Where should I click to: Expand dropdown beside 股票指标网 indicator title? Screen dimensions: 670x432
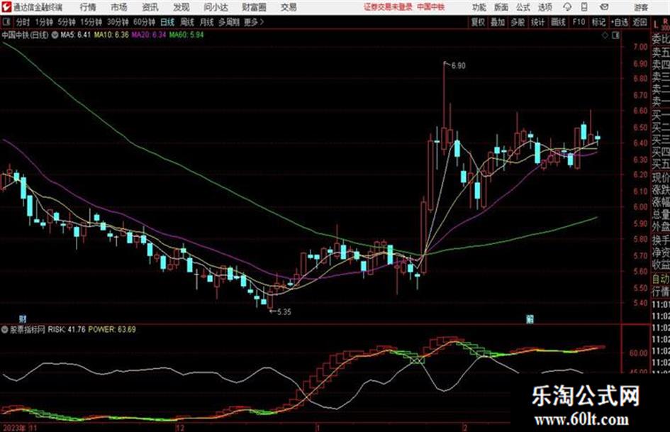[x=5, y=329]
